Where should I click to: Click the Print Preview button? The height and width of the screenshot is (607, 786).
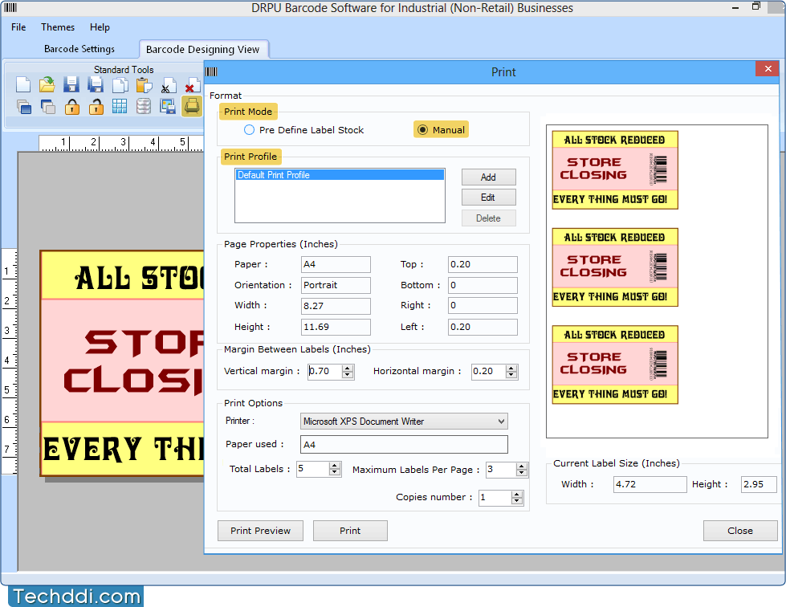coord(260,531)
